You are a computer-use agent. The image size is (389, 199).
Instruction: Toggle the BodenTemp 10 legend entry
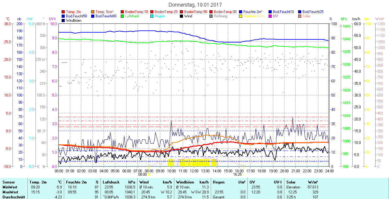coord(136,12)
